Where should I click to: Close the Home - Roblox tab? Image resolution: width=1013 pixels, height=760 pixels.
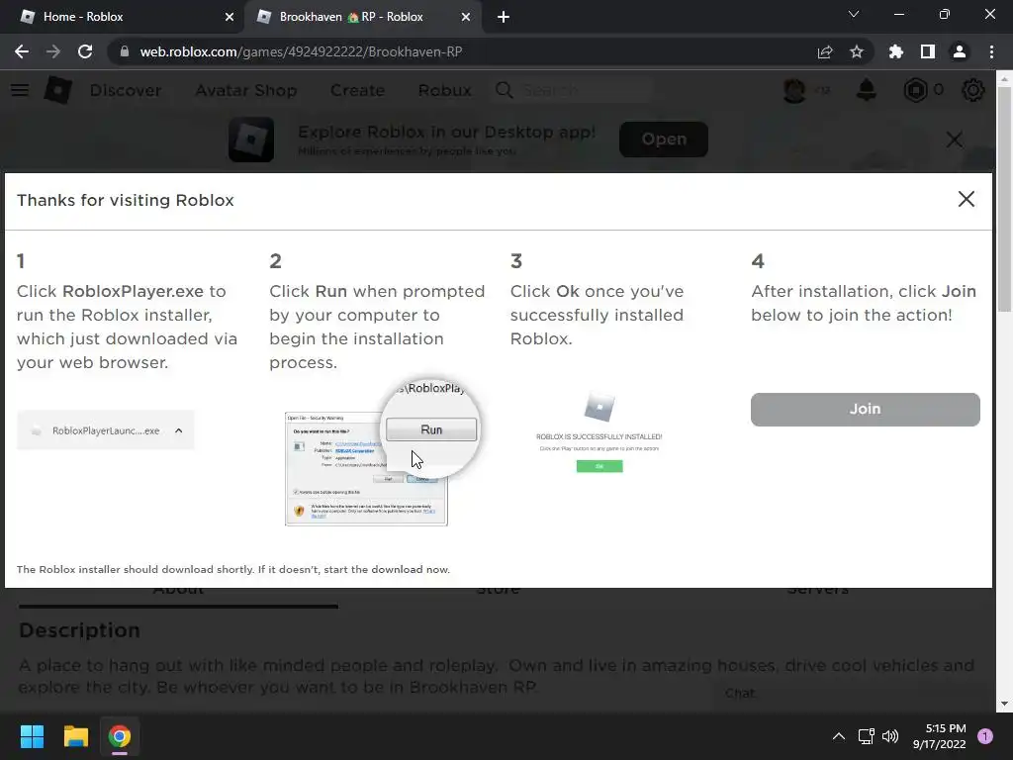coord(230,17)
